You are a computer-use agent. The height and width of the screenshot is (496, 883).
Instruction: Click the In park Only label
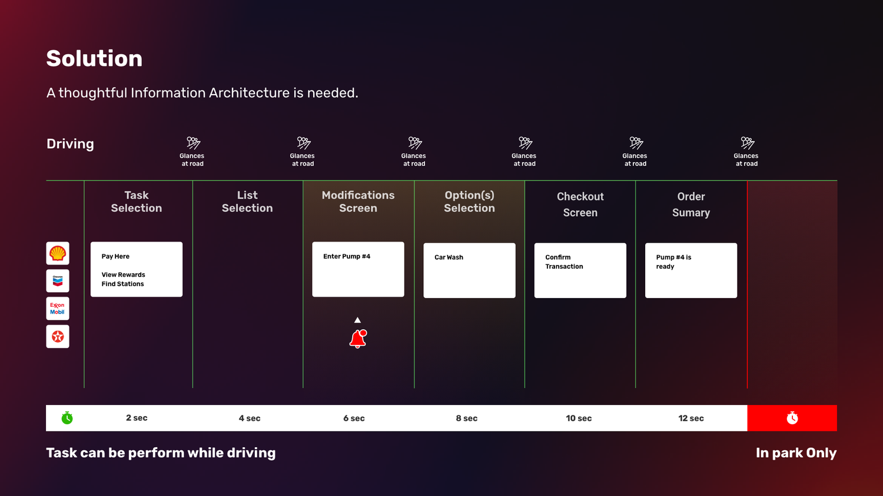(796, 453)
